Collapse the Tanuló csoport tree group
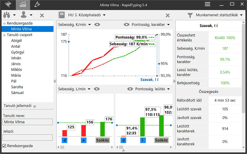247x154 pixels. (4, 35)
